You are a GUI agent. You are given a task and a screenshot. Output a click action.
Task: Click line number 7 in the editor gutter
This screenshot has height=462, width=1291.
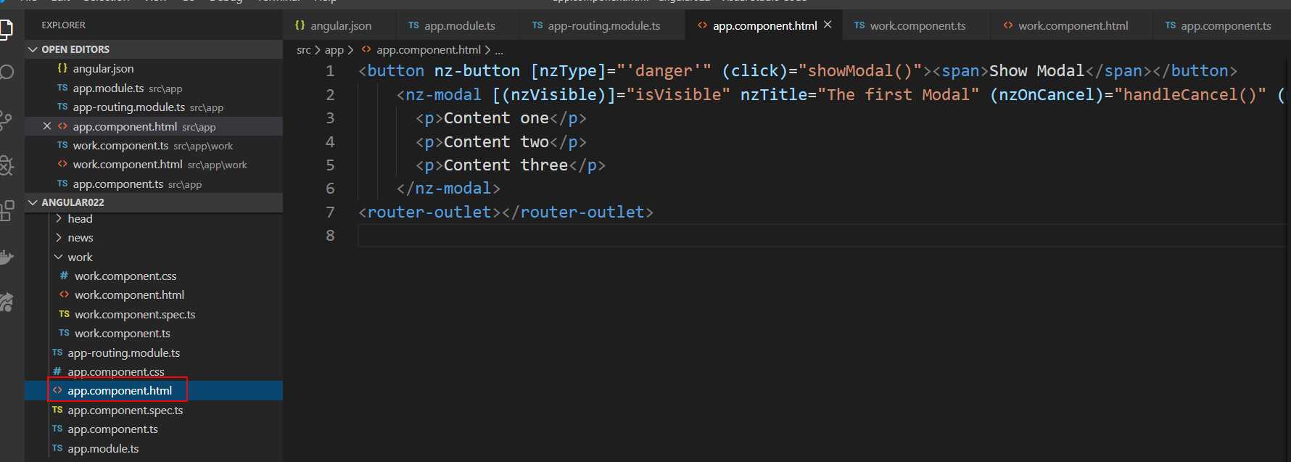click(330, 212)
